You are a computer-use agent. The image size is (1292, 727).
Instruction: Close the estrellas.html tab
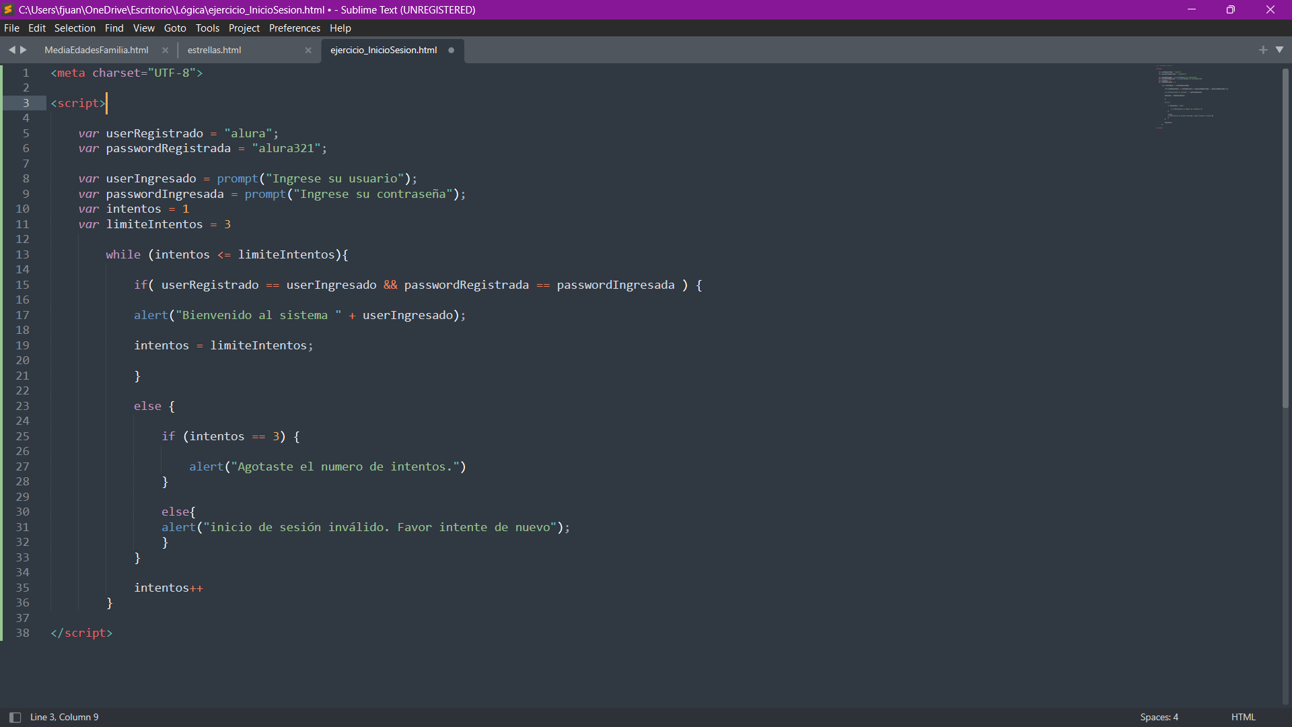pos(308,50)
